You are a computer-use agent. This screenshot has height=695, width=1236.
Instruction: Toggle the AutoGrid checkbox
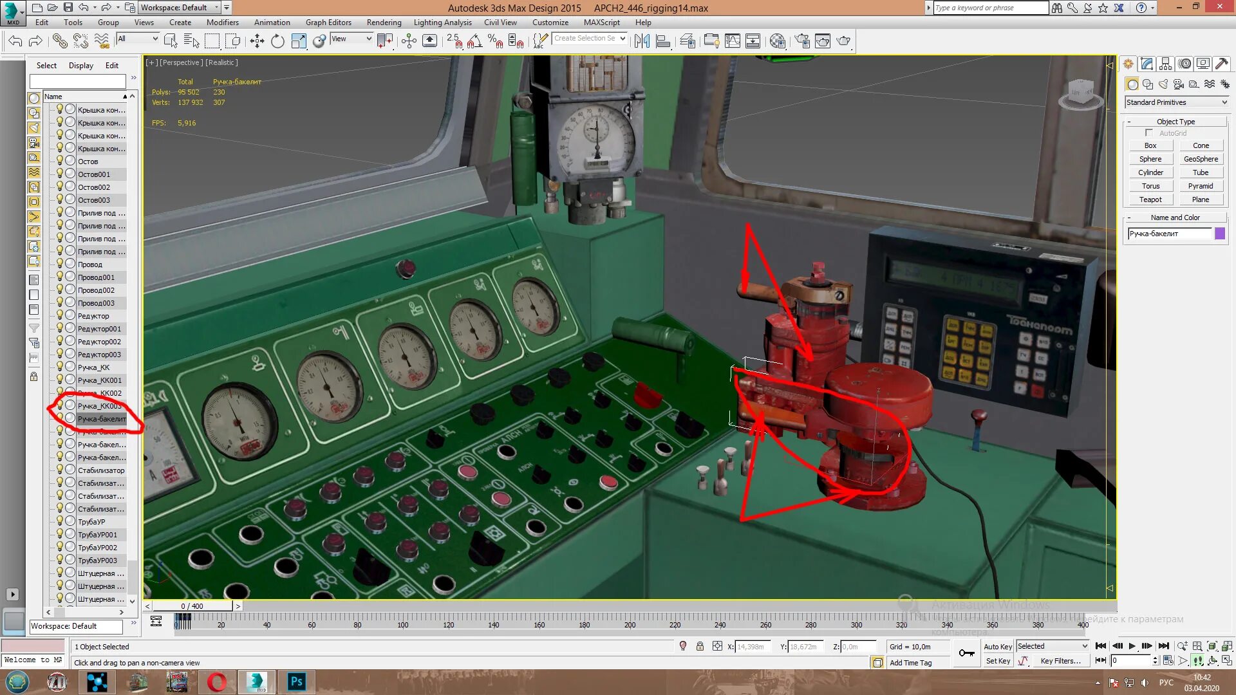point(1149,133)
